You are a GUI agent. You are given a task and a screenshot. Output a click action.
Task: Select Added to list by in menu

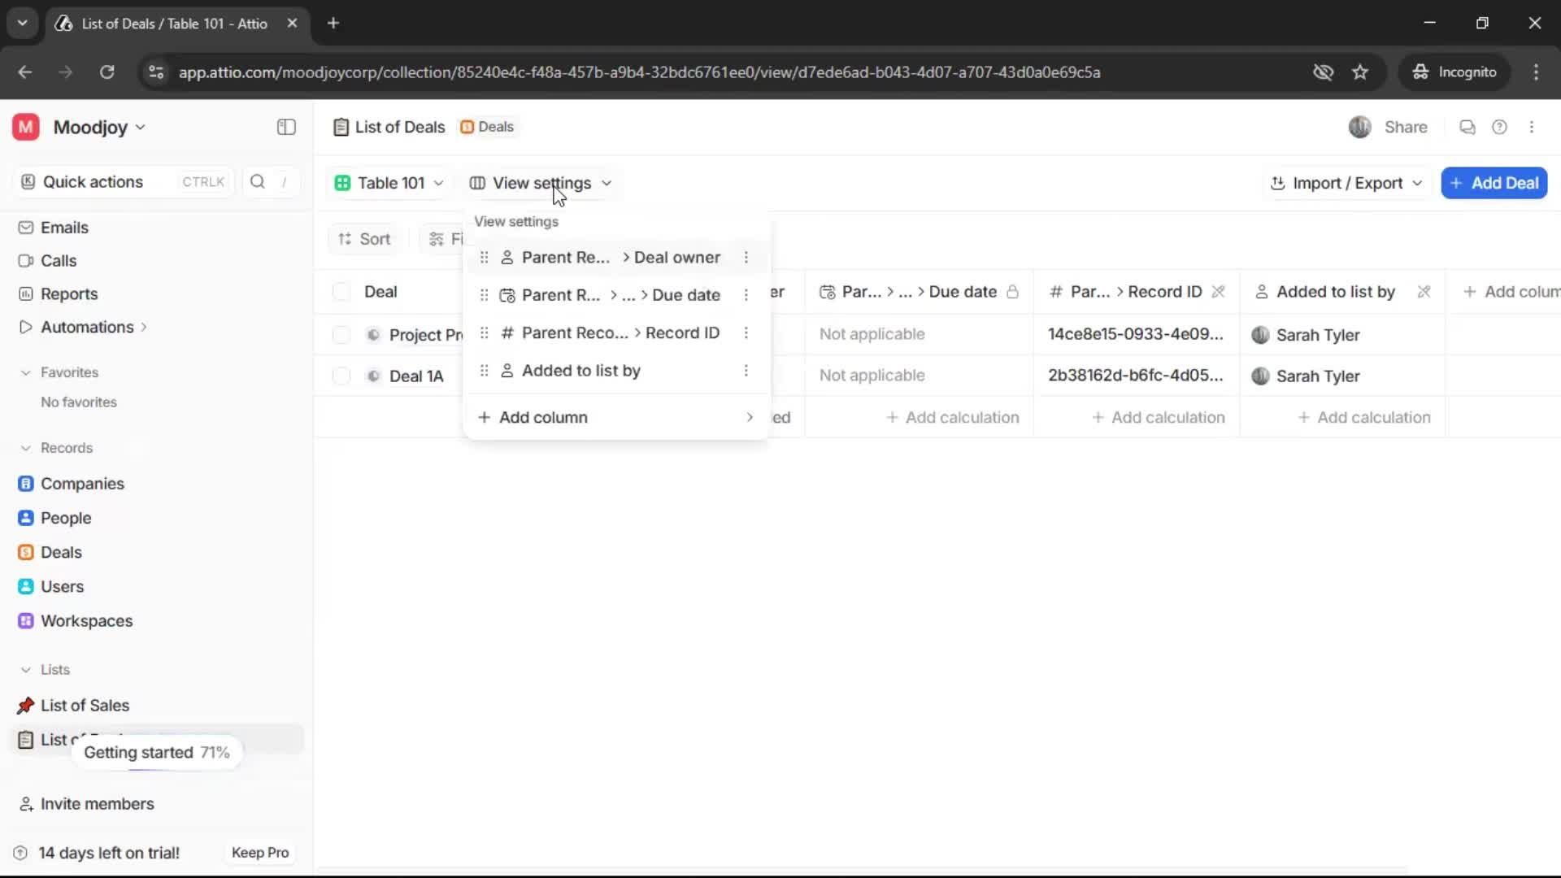[582, 370]
